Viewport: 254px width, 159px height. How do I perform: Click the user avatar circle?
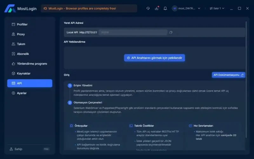pyautogui.click(x=175, y=8)
